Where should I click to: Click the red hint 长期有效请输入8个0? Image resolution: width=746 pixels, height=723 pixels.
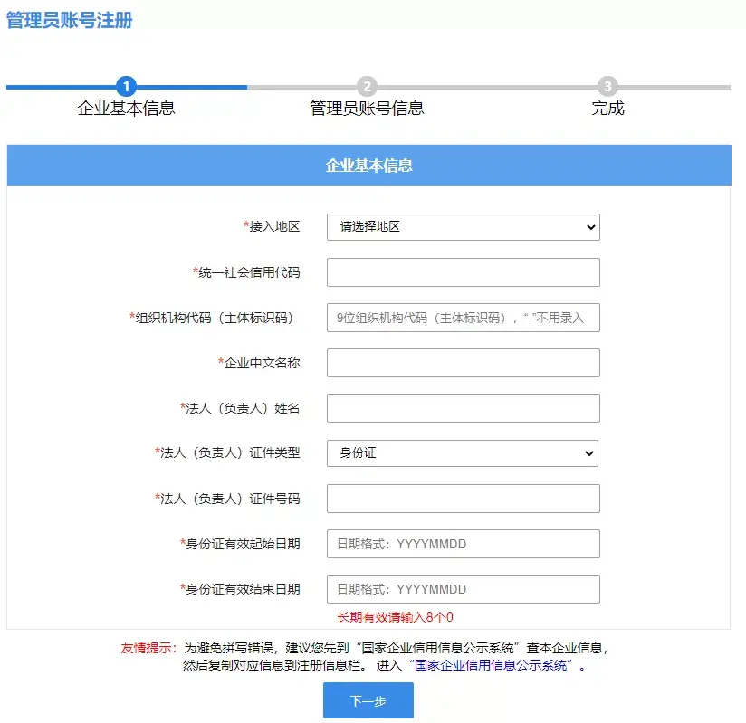click(396, 617)
